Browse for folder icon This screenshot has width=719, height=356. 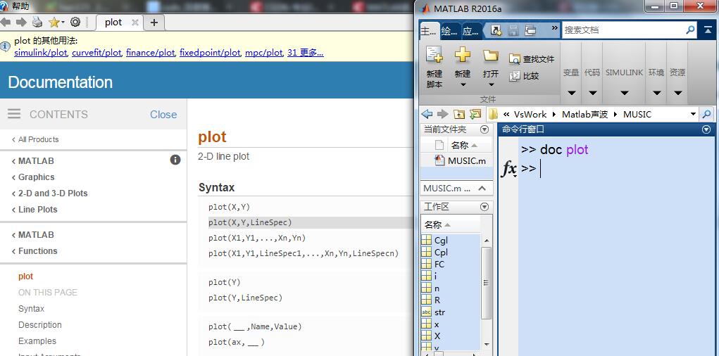[x=475, y=114]
